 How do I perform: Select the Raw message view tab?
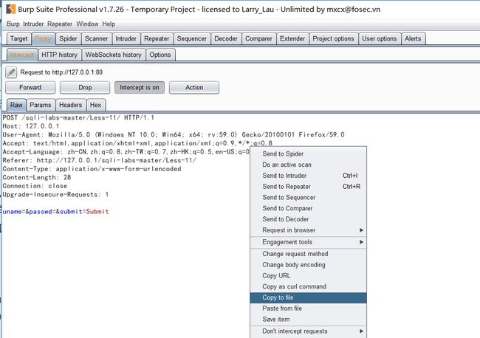pos(16,105)
